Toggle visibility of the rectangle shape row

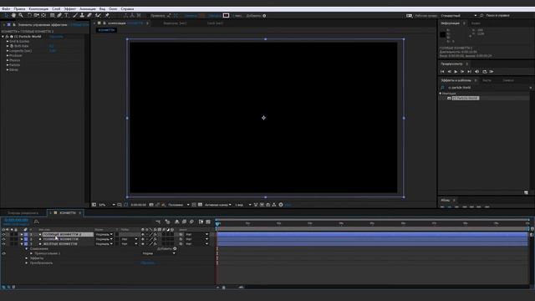point(3,253)
